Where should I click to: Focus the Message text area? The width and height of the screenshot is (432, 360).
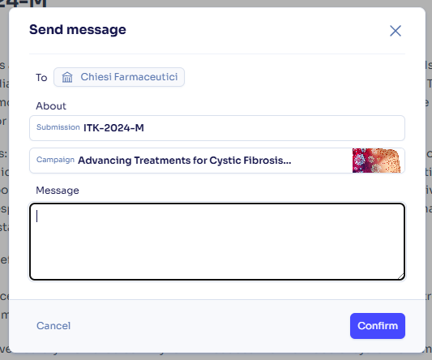[217, 242]
